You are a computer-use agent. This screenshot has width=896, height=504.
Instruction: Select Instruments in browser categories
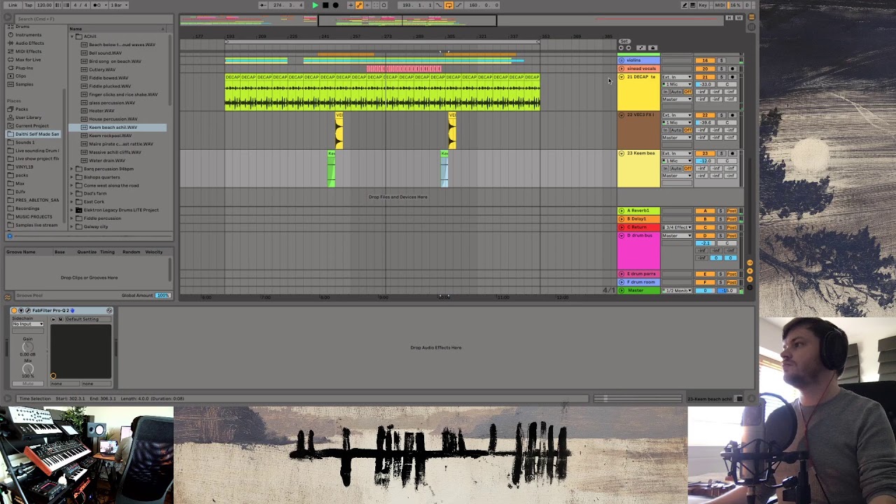29,34
